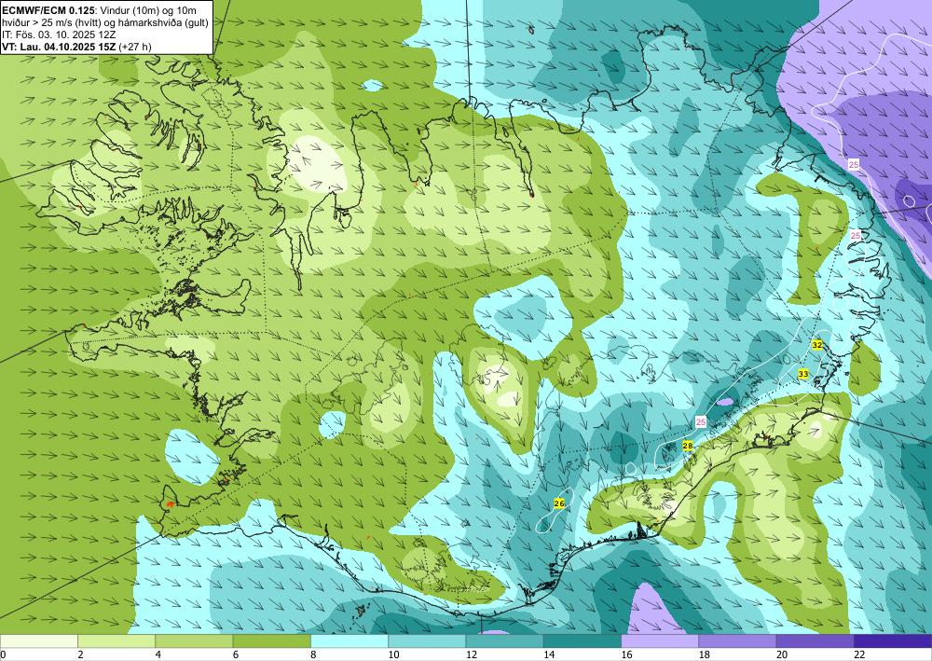Click the legend scale value "2"
The height and width of the screenshot is (661, 932).
pyautogui.click(x=79, y=654)
